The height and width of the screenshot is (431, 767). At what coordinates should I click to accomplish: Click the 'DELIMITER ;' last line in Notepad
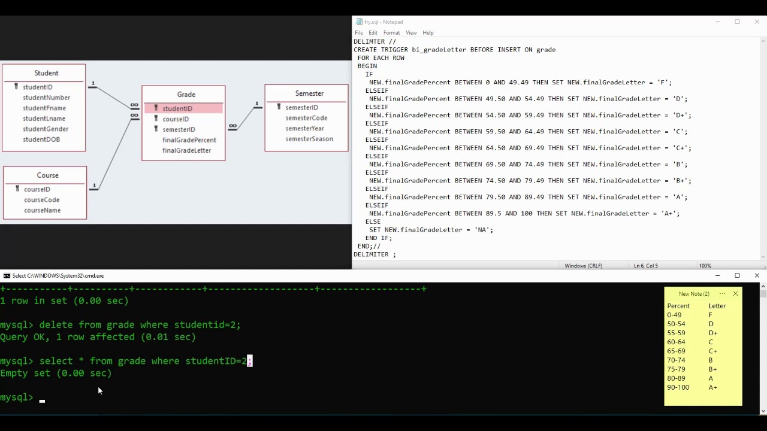(375, 254)
